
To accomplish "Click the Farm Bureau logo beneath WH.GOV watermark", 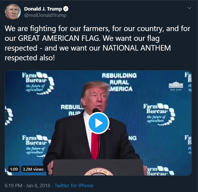I will click(159, 115).
